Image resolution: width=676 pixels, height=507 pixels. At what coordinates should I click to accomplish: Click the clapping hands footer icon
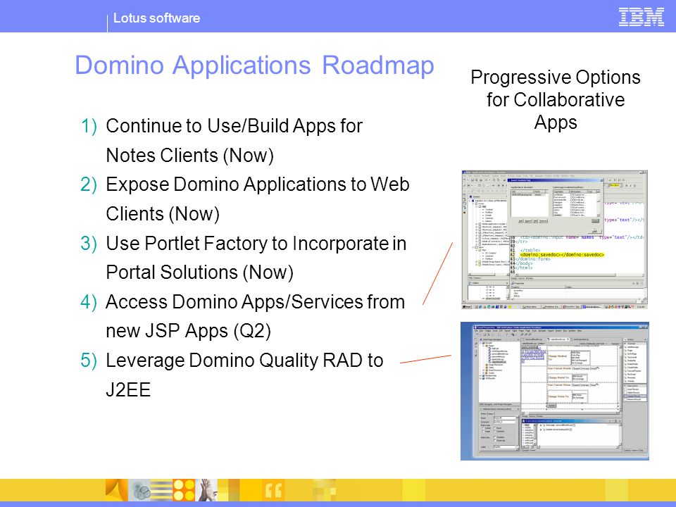click(206, 490)
